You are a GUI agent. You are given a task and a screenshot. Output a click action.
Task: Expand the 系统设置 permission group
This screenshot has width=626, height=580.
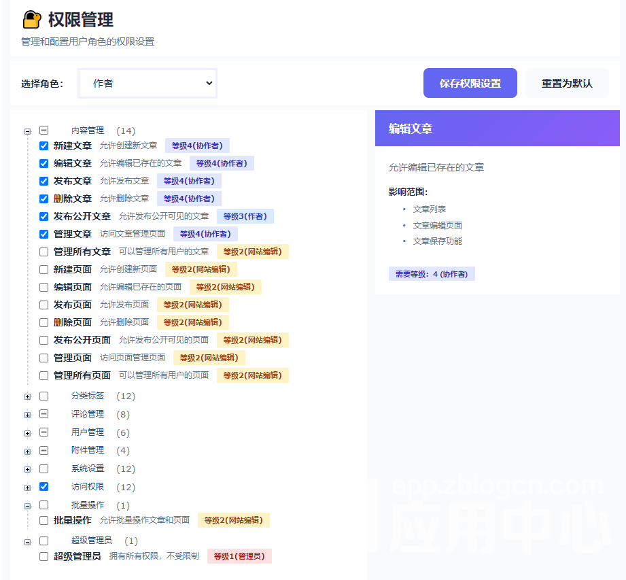[x=28, y=469]
